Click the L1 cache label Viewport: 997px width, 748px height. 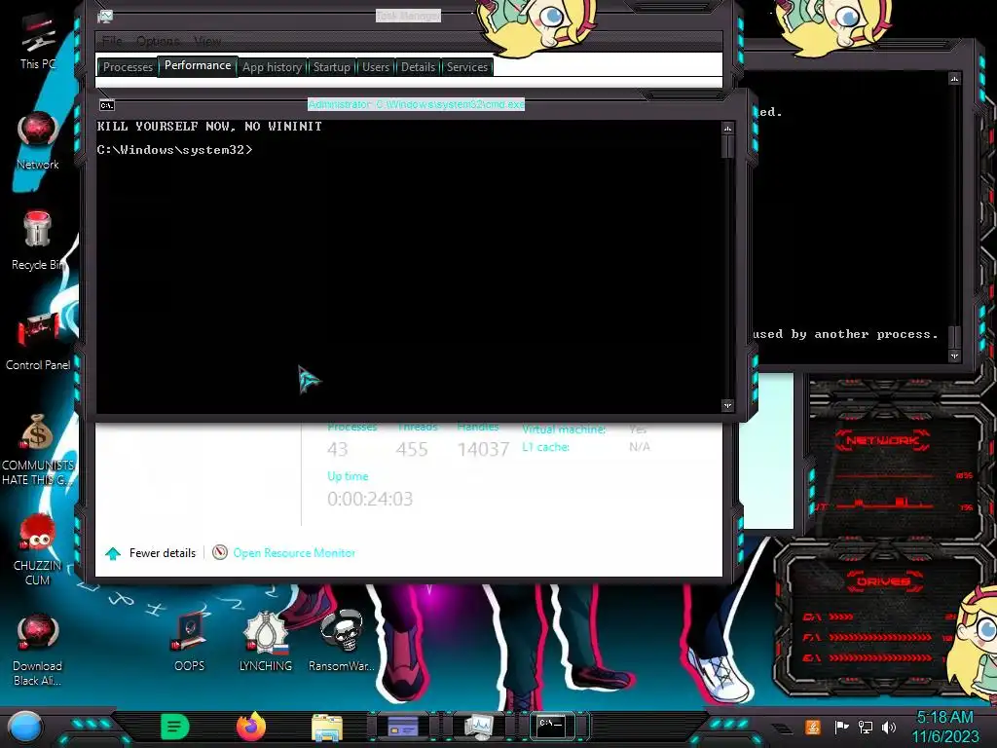point(545,446)
